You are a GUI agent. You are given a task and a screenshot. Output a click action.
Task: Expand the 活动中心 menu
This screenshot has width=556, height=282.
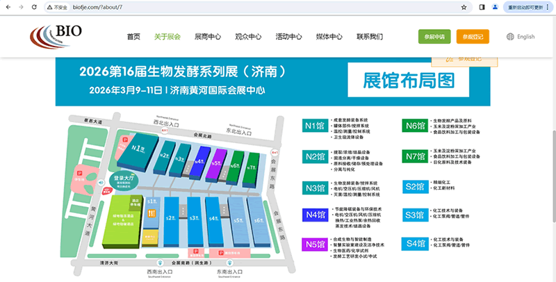[288, 37]
